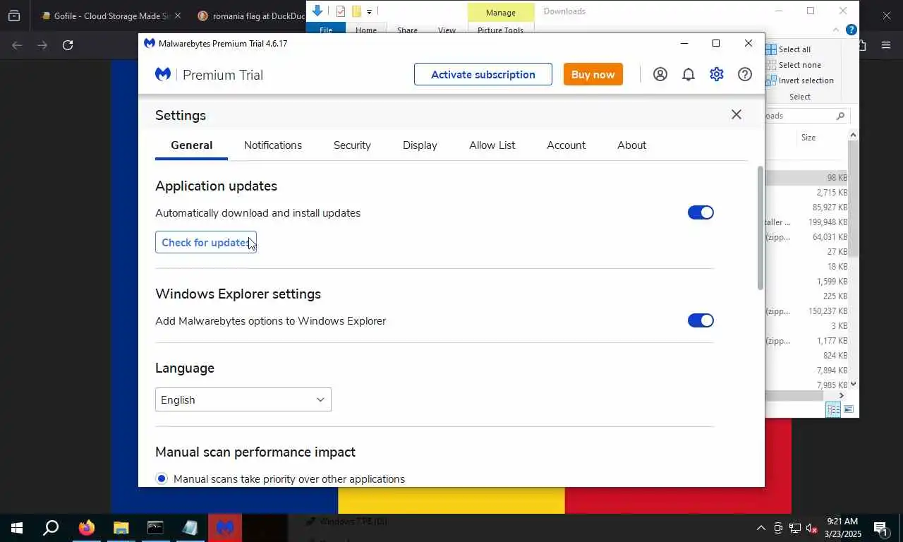The image size is (903, 542).
Task: Select manual scans take priority radio button
Action: point(162,478)
